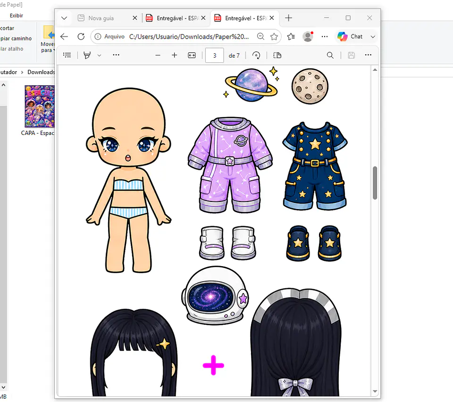Search within the PDF
The height and width of the screenshot is (402, 453).
[x=330, y=55]
